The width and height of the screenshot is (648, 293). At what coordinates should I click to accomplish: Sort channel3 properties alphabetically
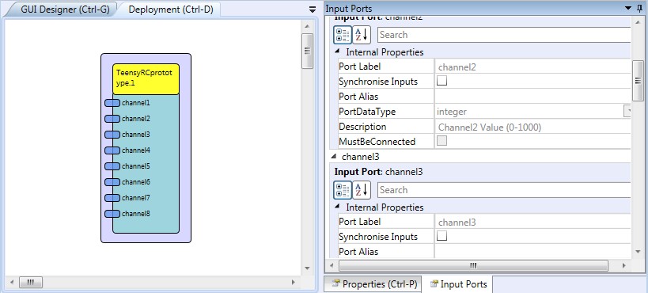click(x=362, y=190)
